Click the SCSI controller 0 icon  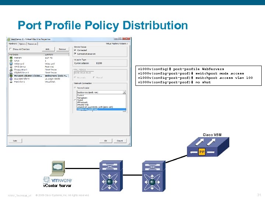[x=11, y=78]
